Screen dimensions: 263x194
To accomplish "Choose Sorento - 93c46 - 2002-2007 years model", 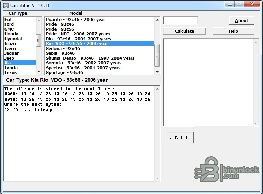I will pos(100,63).
